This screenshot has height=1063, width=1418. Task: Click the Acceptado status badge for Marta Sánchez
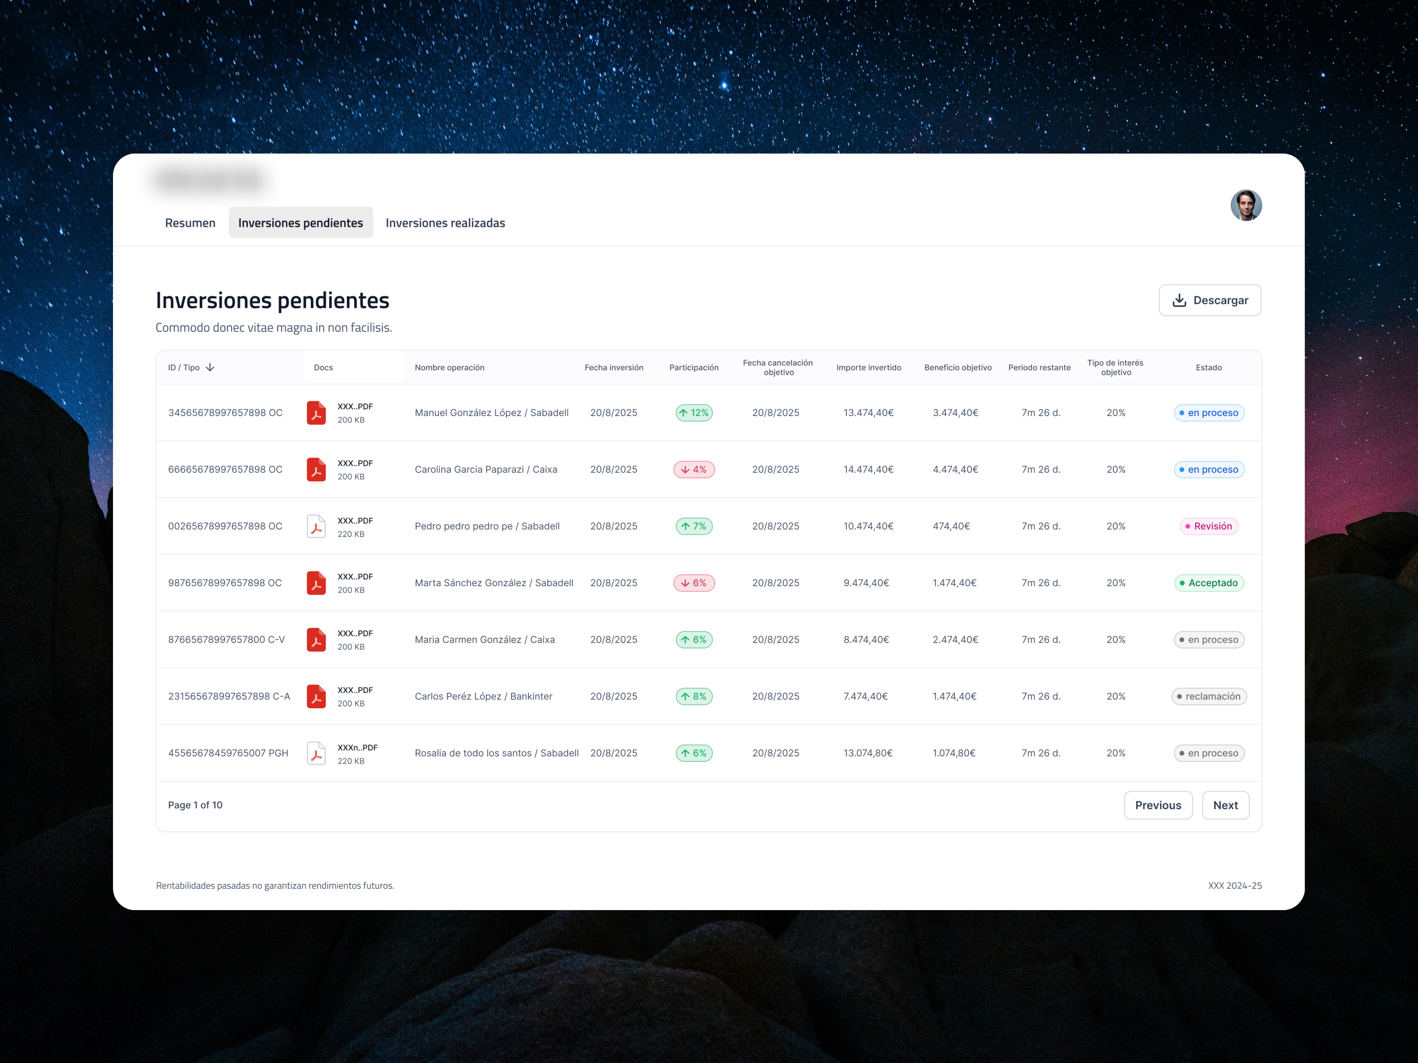point(1209,582)
